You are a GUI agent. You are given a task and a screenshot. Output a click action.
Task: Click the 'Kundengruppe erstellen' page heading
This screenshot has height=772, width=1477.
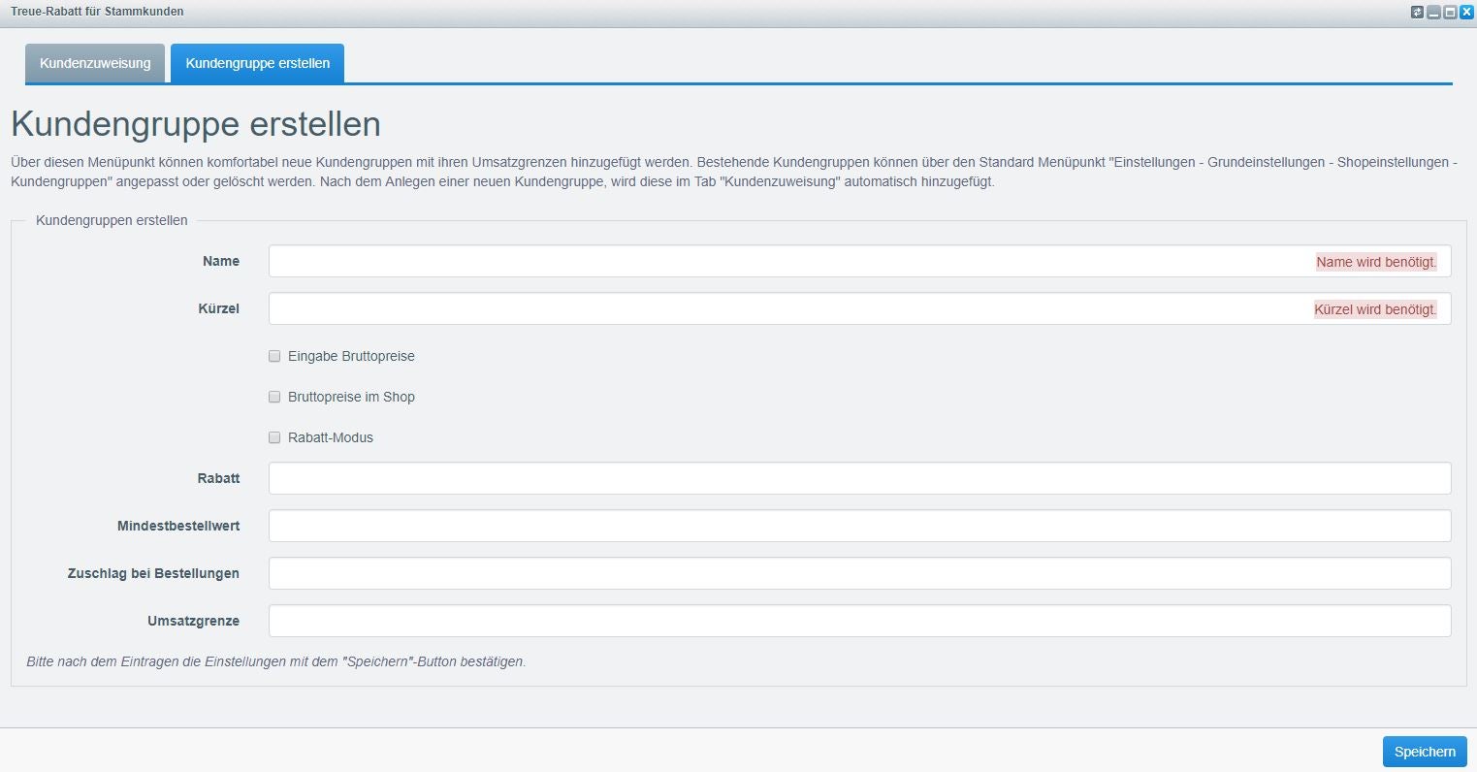196,124
